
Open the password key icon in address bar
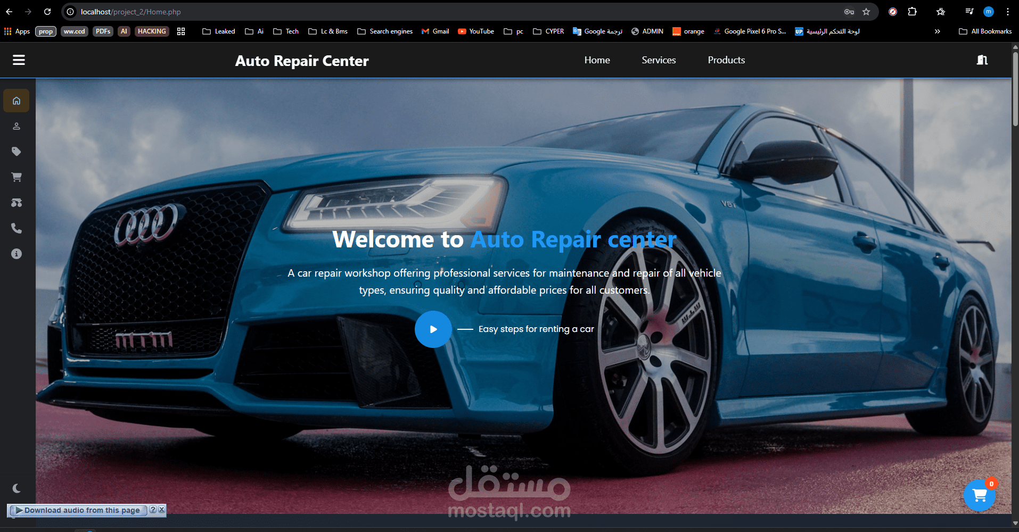coord(849,12)
